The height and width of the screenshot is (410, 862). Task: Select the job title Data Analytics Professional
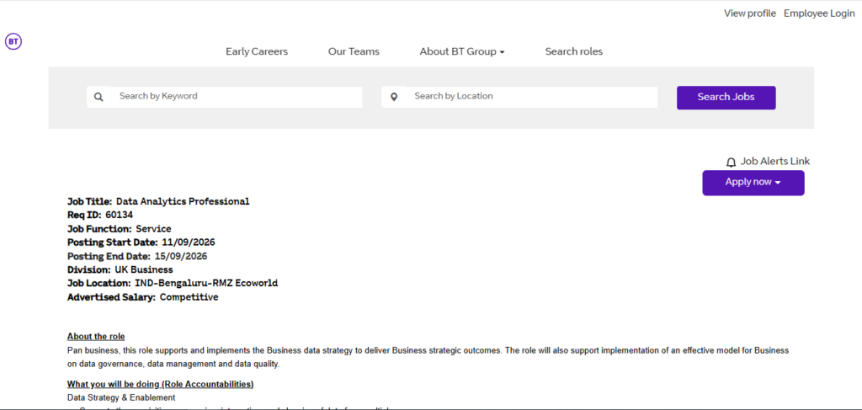point(183,201)
